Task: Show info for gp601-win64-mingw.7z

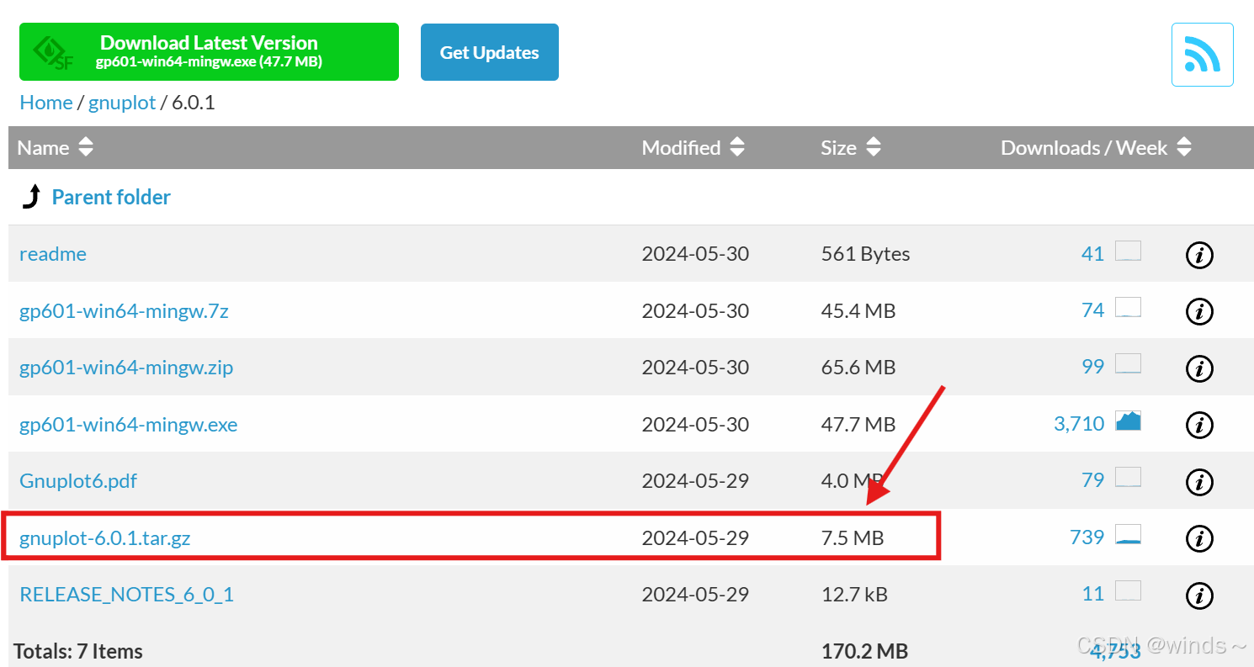Action: pyautogui.click(x=1199, y=311)
